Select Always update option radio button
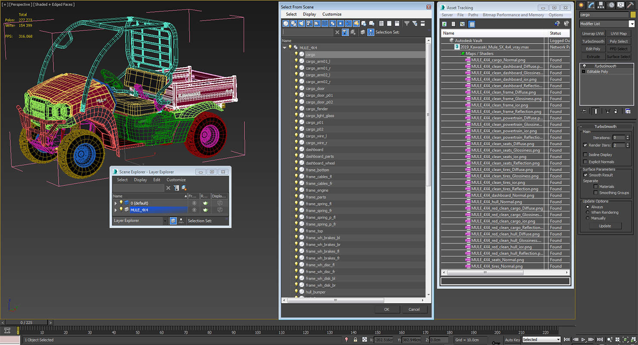Image resolution: width=638 pixels, height=345 pixels. click(587, 207)
